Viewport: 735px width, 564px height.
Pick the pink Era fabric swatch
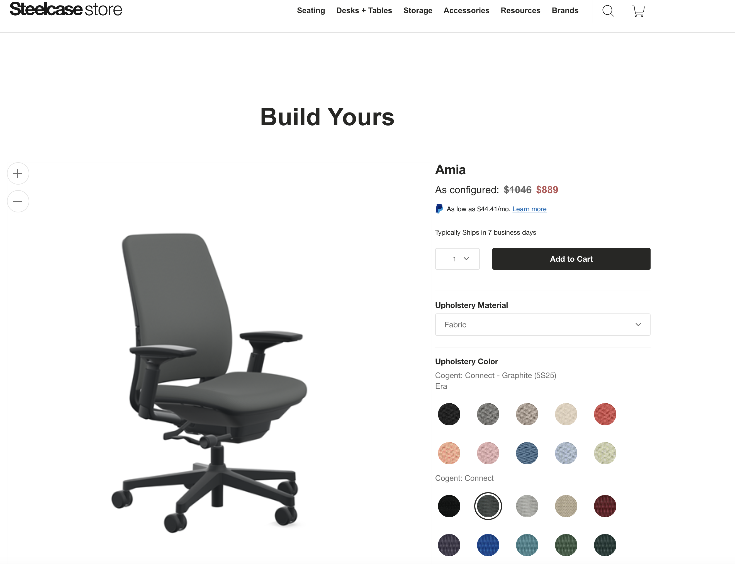point(488,453)
